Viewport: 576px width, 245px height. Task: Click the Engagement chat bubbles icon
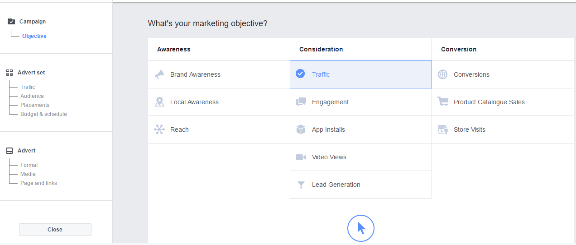(x=301, y=102)
